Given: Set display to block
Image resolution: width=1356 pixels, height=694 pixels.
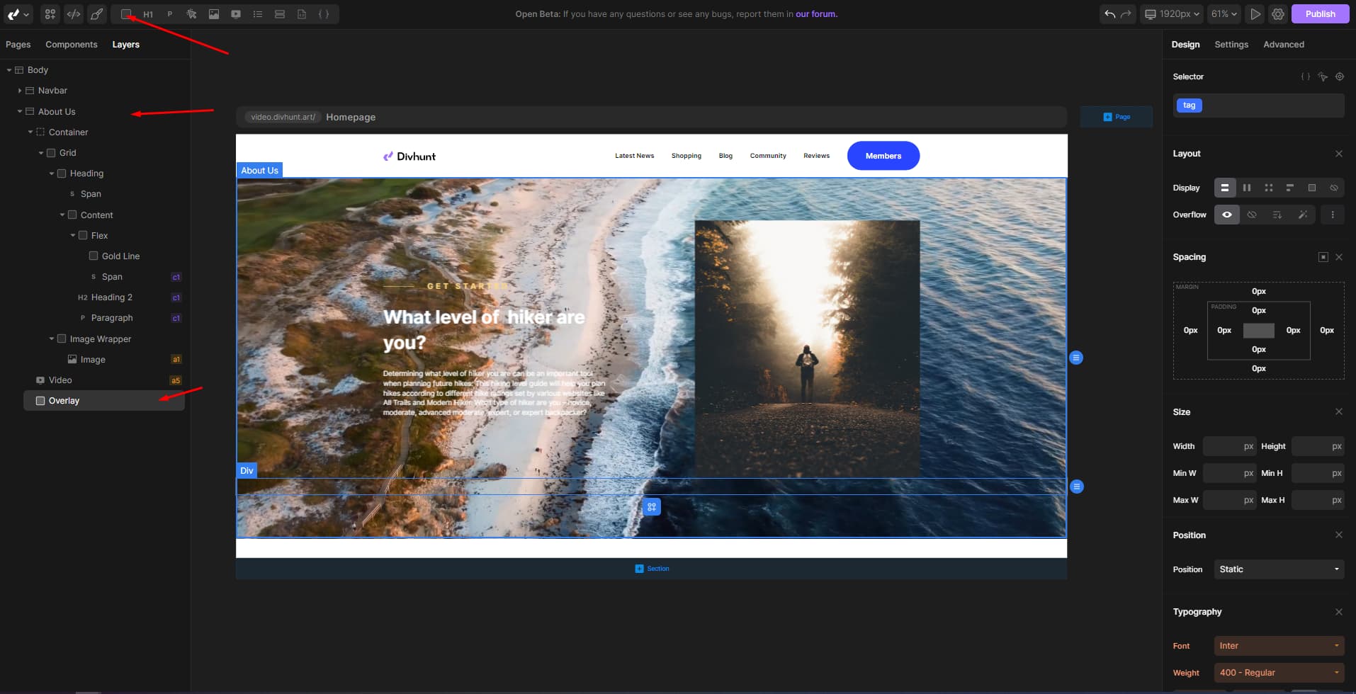Looking at the screenshot, I should [1225, 188].
